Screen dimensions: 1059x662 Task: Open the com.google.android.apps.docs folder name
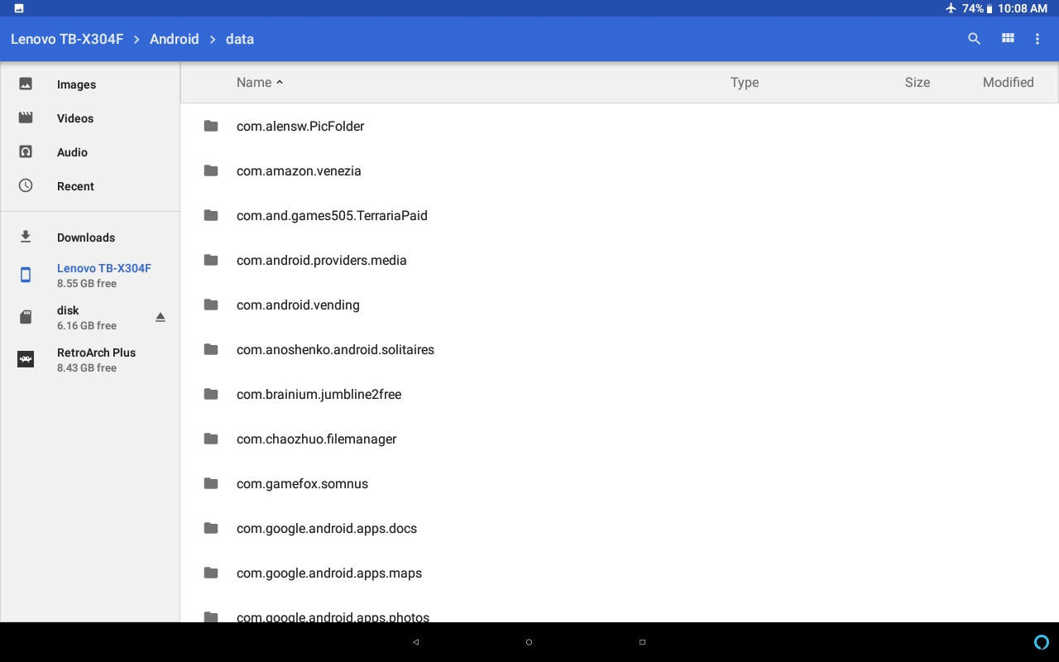coord(327,528)
